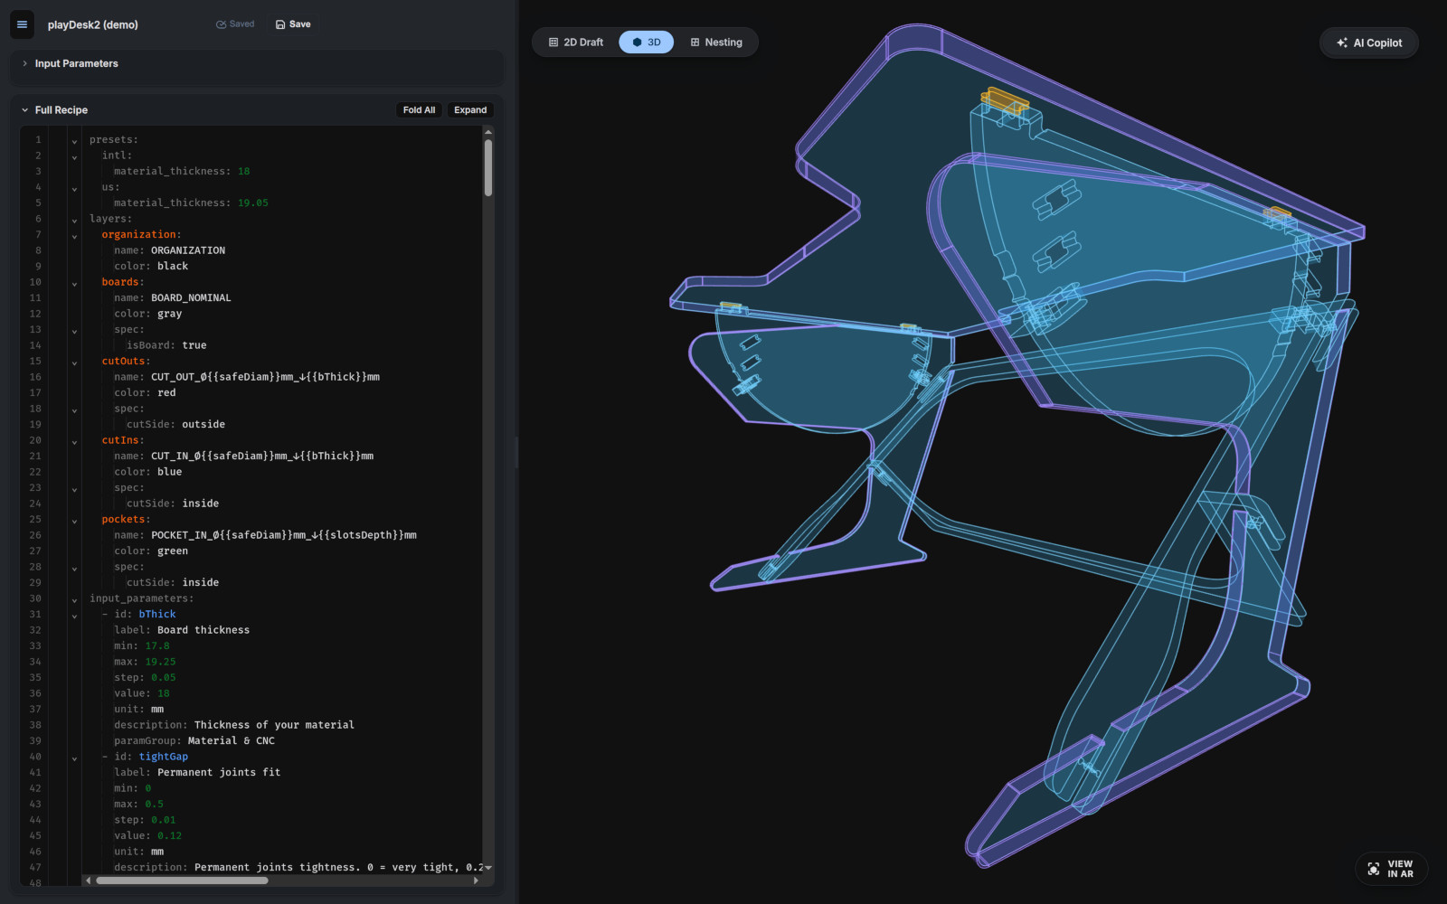Fold all recipe code blocks
Image resolution: width=1447 pixels, height=904 pixels.
[419, 110]
